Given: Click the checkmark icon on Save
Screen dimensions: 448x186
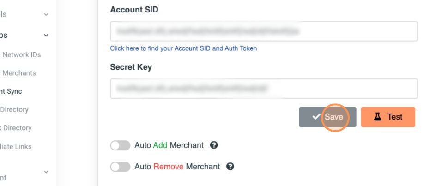Looking at the screenshot, I should pyautogui.click(x=316, y=117).
